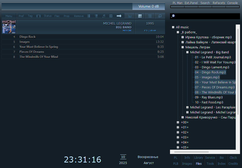Viewport: 242px width, 168px height.
Task: Click the magnifier icon in the search box
Action: 173,16
